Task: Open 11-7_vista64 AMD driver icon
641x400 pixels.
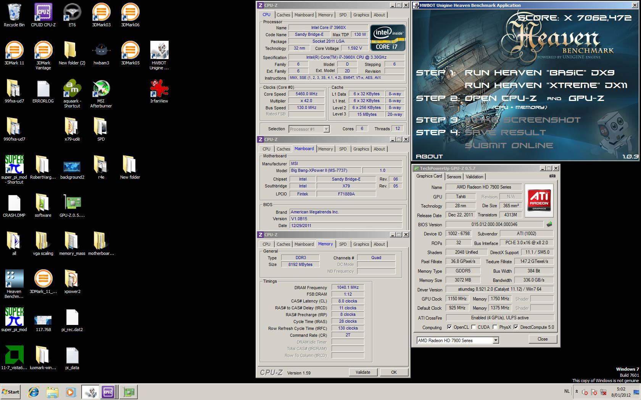Action: coord(14,358)
